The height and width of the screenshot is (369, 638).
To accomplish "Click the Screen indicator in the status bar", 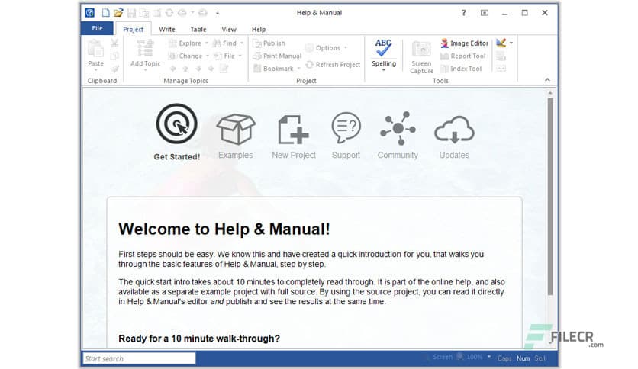I will (443, 357).
